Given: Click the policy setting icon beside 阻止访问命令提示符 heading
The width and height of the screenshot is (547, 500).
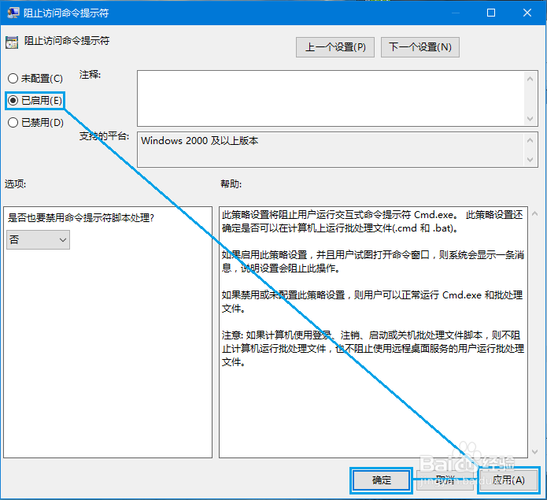Looking at the screenshot, I should 12,43.
